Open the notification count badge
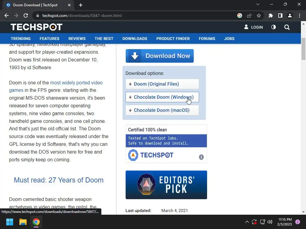This screenshot has width=306, height=229. pos(298,222)
